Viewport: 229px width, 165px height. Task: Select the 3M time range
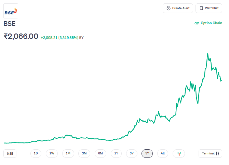coord(84,153)
